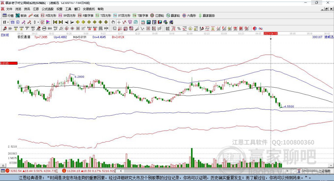Expand the candlestick style dropdown arrow
The height and width of the screenshot is (181, 334).
pos(38,22)
